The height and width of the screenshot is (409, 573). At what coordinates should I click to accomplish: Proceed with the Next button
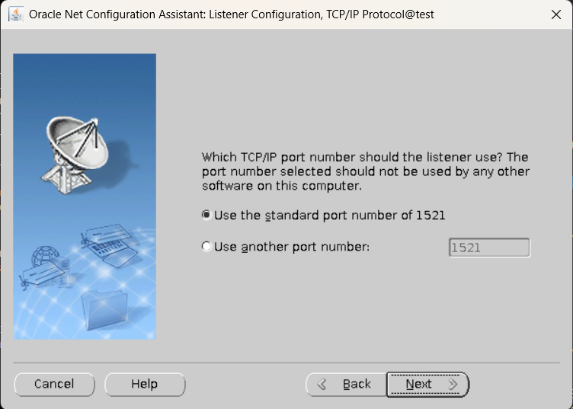pyautogui.click(x=427, y=384)
